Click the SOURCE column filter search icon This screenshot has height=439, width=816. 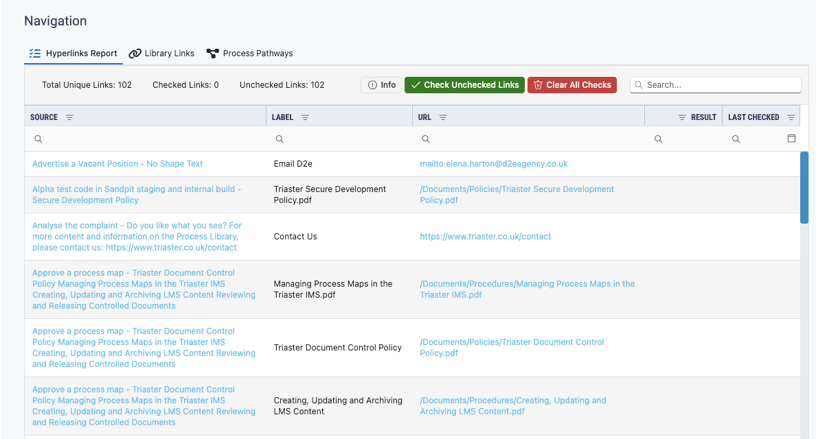point(38,139)
